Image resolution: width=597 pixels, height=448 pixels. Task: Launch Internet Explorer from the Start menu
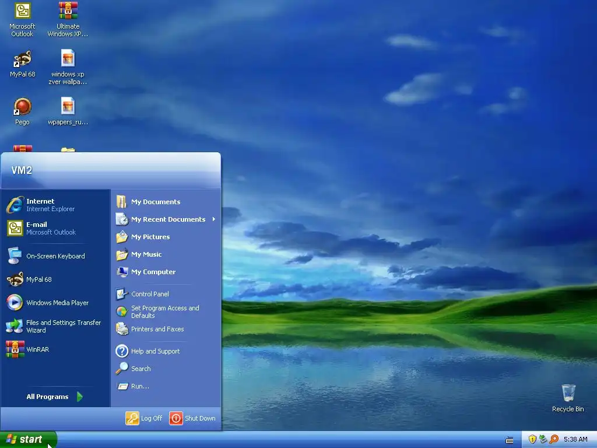[x=55, y=205]
